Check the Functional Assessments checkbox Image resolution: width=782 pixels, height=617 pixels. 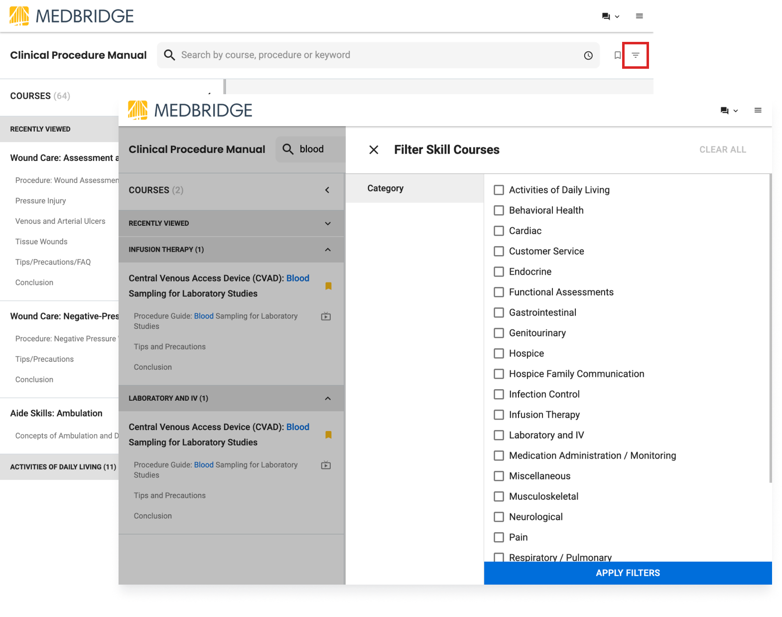(499, 292)
